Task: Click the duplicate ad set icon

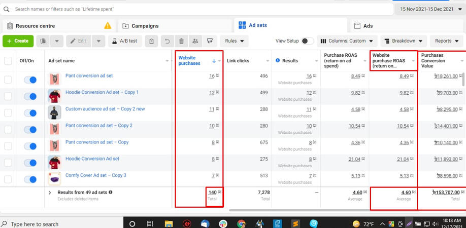Action: pos(44,41)
